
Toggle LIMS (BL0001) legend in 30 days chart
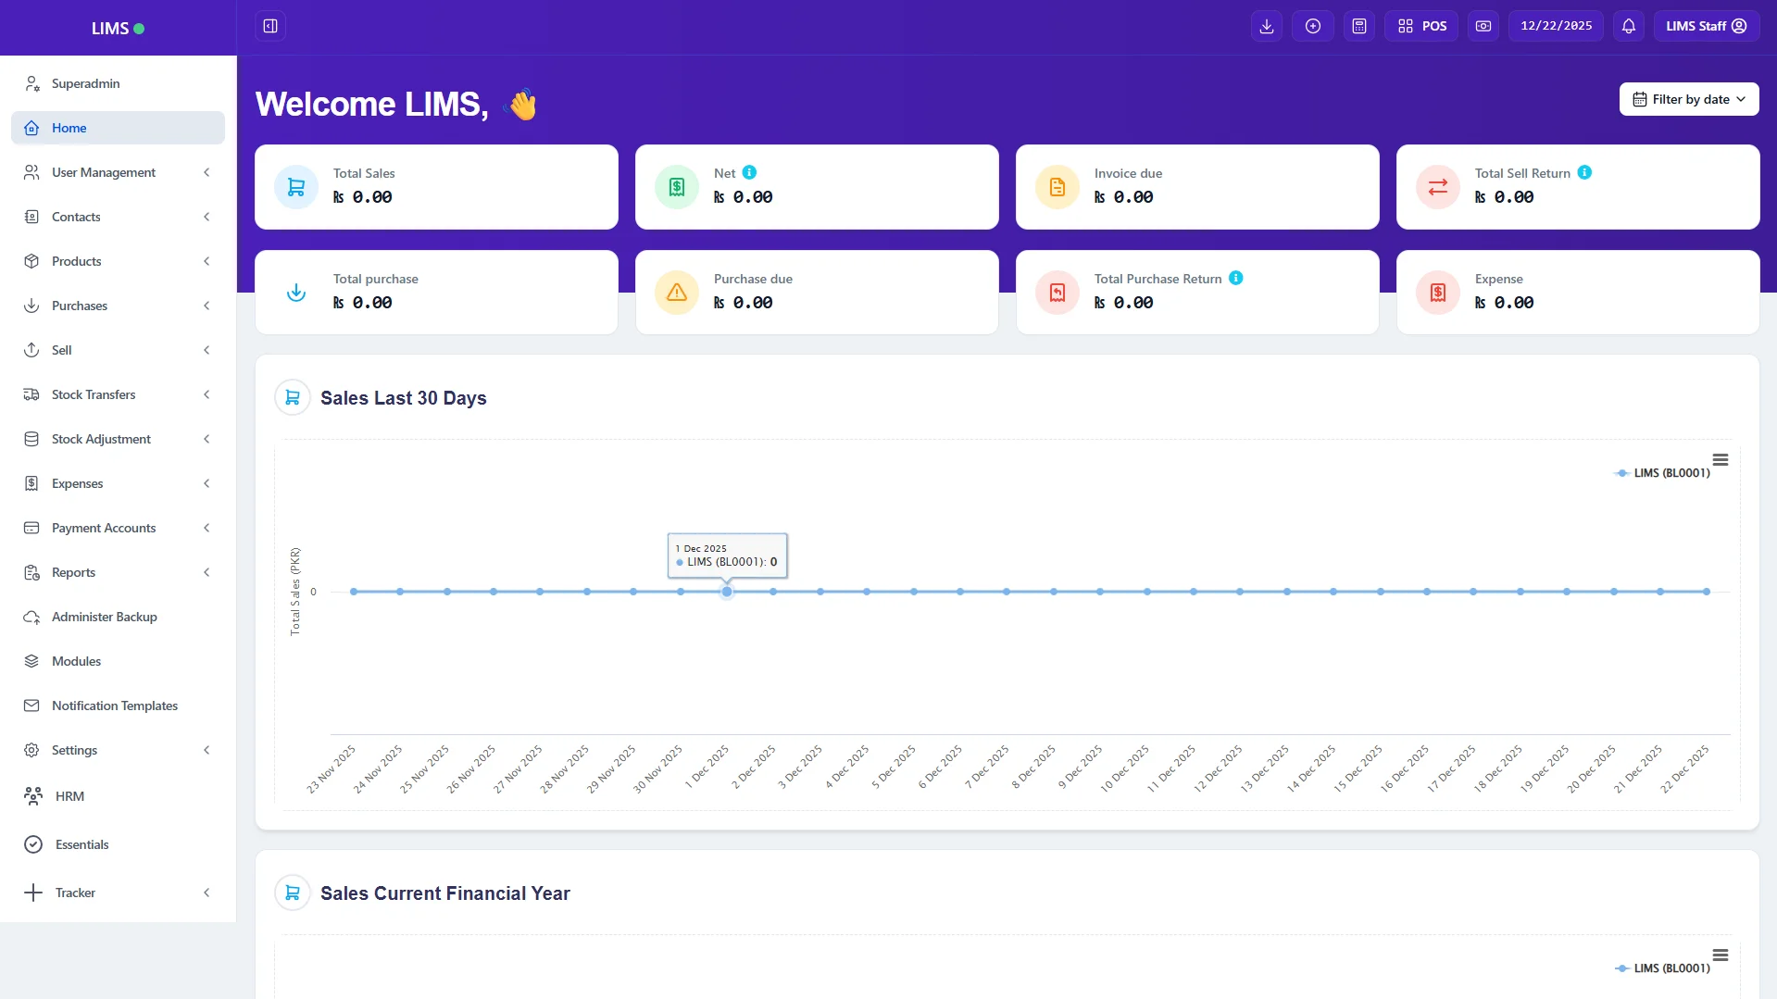pos(1663,473)
